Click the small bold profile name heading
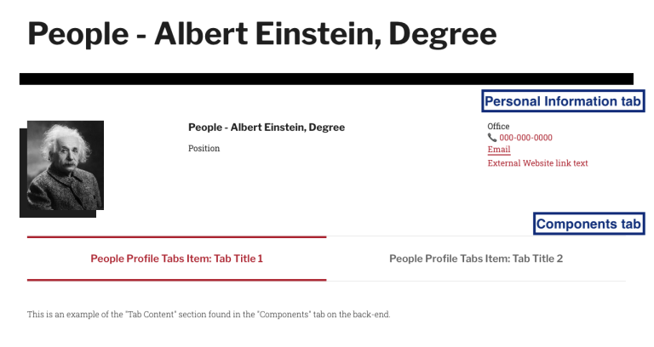This screenshot has height=347, width=654. tap(267, 128)
